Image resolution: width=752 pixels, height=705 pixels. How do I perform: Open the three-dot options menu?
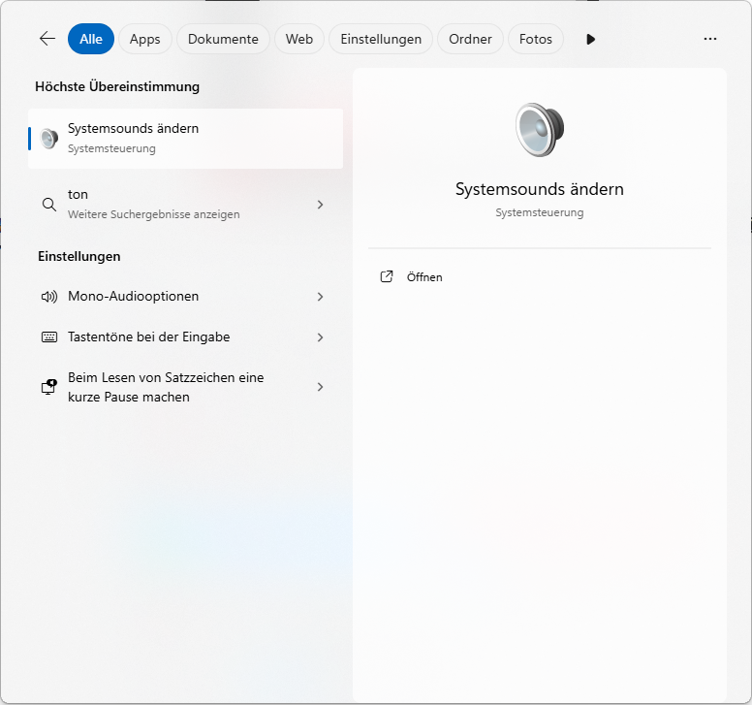pos(710,39)
